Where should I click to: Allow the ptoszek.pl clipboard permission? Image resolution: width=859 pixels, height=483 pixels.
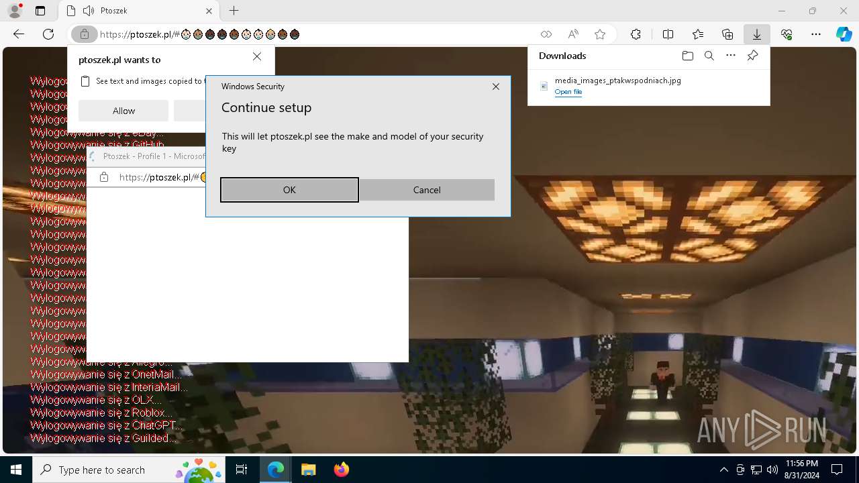point(123,111)
